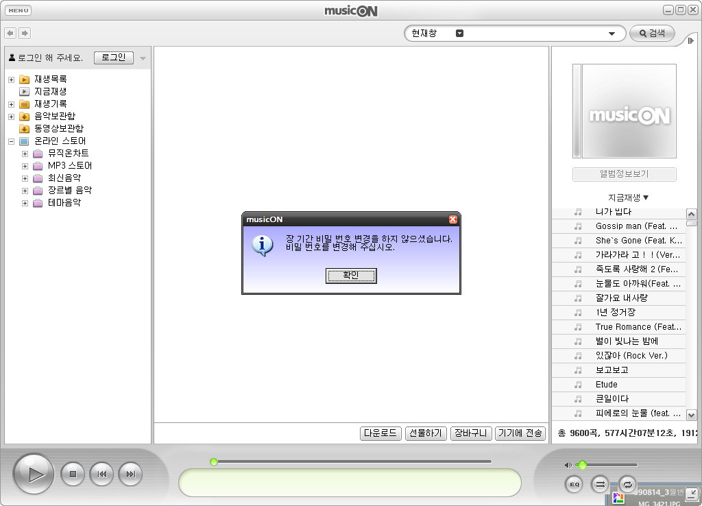Click the playlist scrollbar down arrow
This screenshot has width=702, height=506.
point(691,415)
